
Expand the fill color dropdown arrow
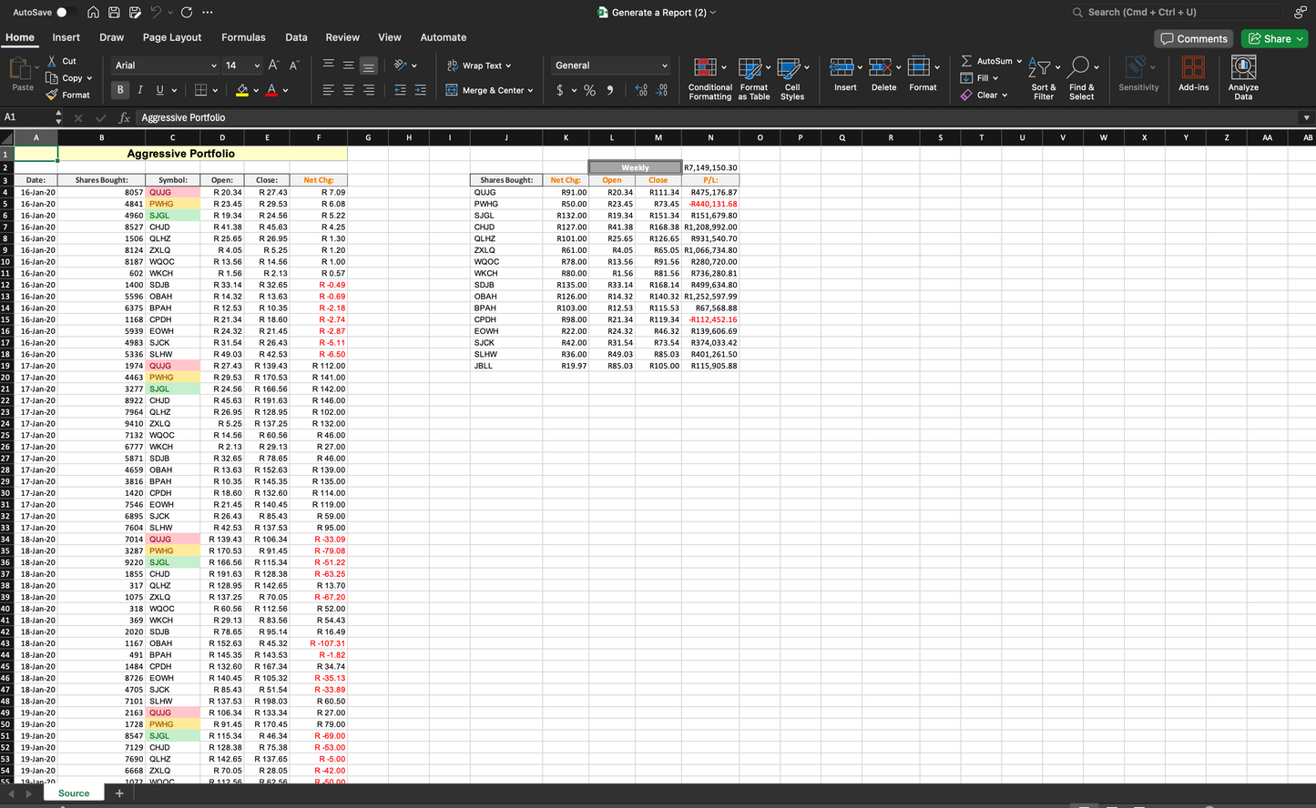coord(255,90)
